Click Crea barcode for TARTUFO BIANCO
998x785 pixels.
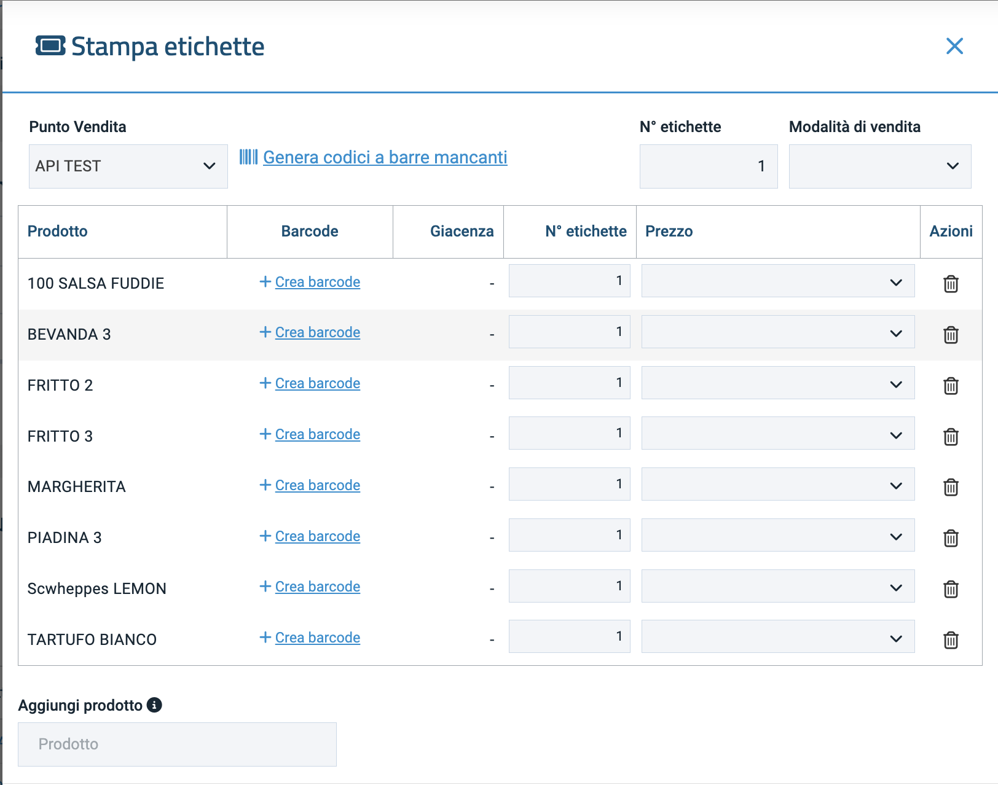317,638
